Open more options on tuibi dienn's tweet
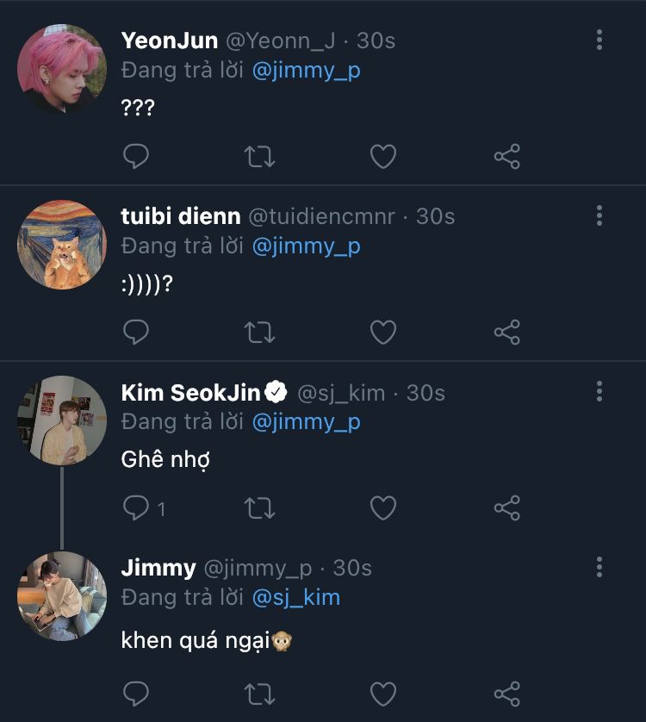The width and height of the screenshot is (646, 722). click(x=599, y=215)
